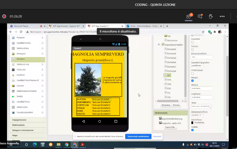The image size is (237, 149).
Task: Click the Carica File button
Action: (171, 127)
